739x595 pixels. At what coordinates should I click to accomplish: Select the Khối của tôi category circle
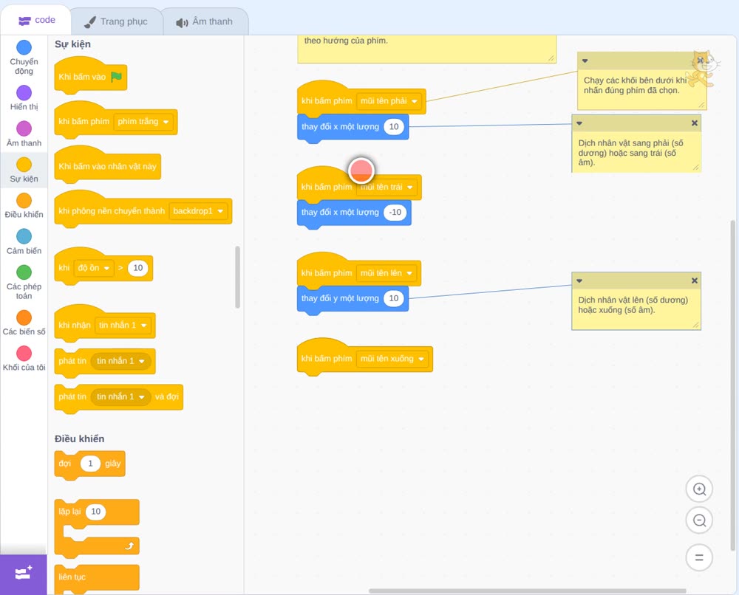pyautogui.click(x=24, y=354)
